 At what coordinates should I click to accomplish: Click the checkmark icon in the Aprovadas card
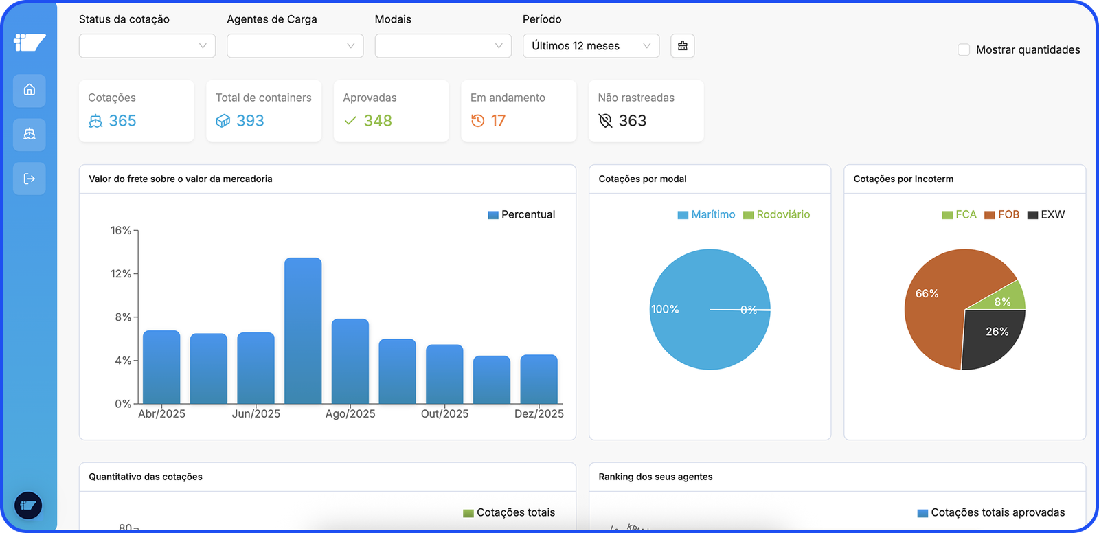tap(350, 121)
